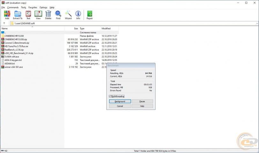Select the AIDA 6 keygen.txt icon
This screenshot has height=153, width=259.
point(3,60)
